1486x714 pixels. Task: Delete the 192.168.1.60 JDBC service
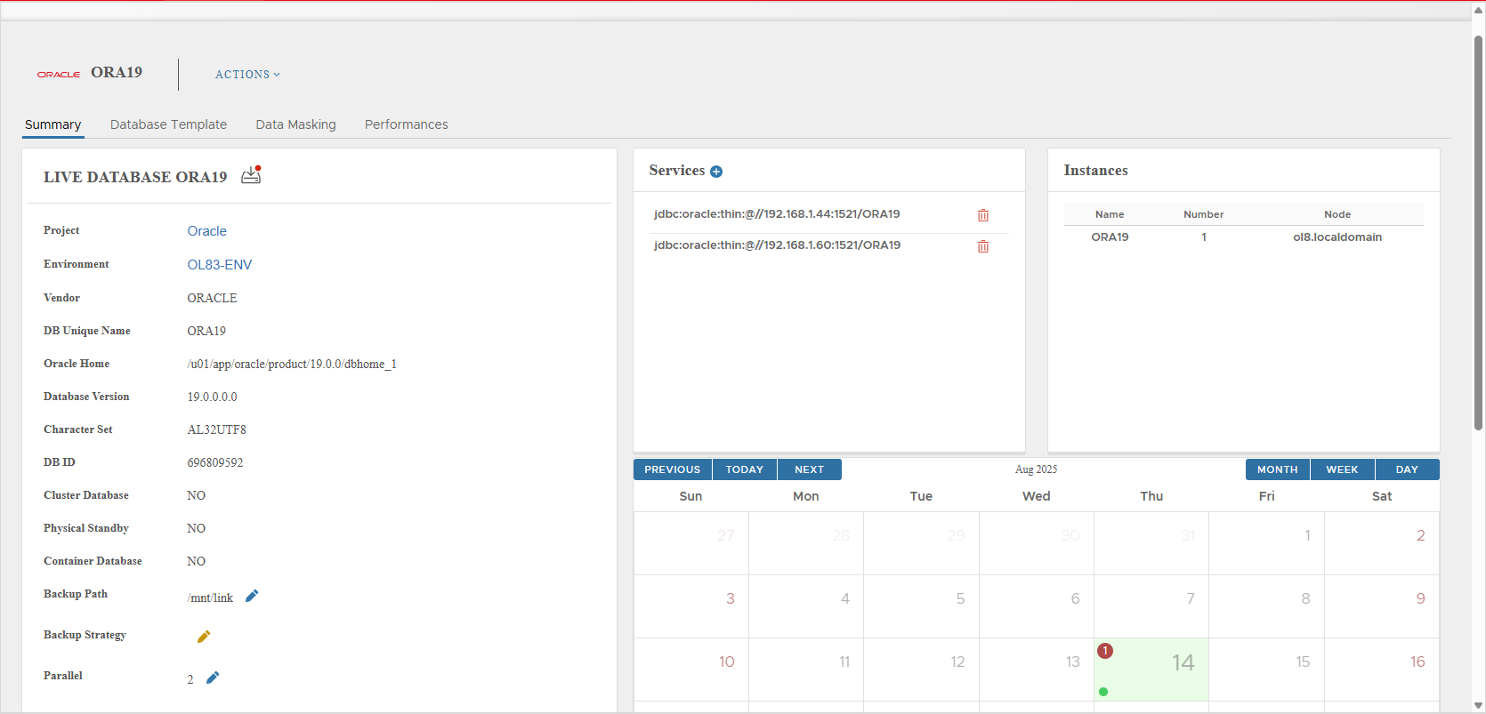pyautogui.click(x=982, y=246)
